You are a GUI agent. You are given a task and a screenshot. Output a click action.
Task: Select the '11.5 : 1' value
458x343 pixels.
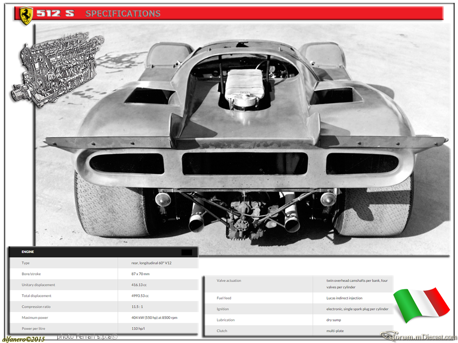click(137, 307)
